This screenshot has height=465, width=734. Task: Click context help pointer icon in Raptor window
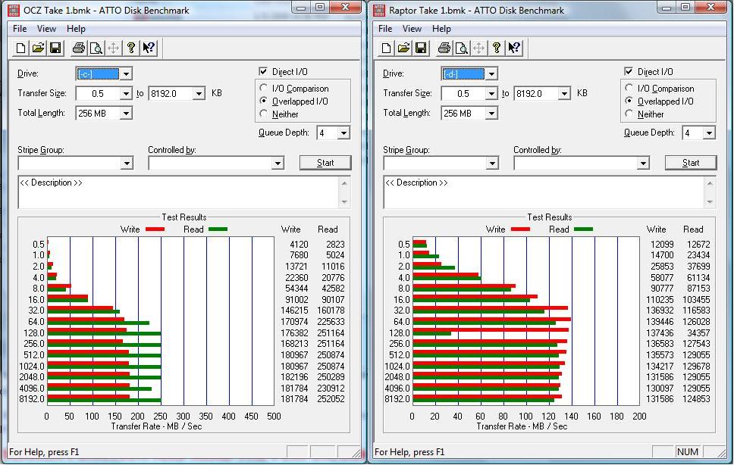click(x=514, y=48)
